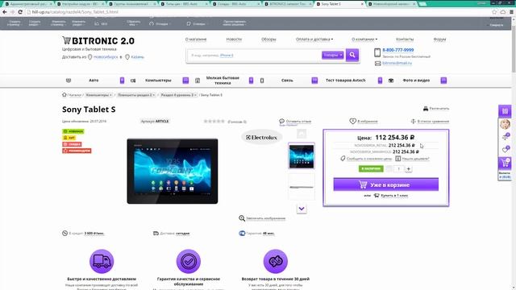Open Тест товаров Avtech category
Image resolution: width=516 pixels, height=290 pixels.
point(346,81)
